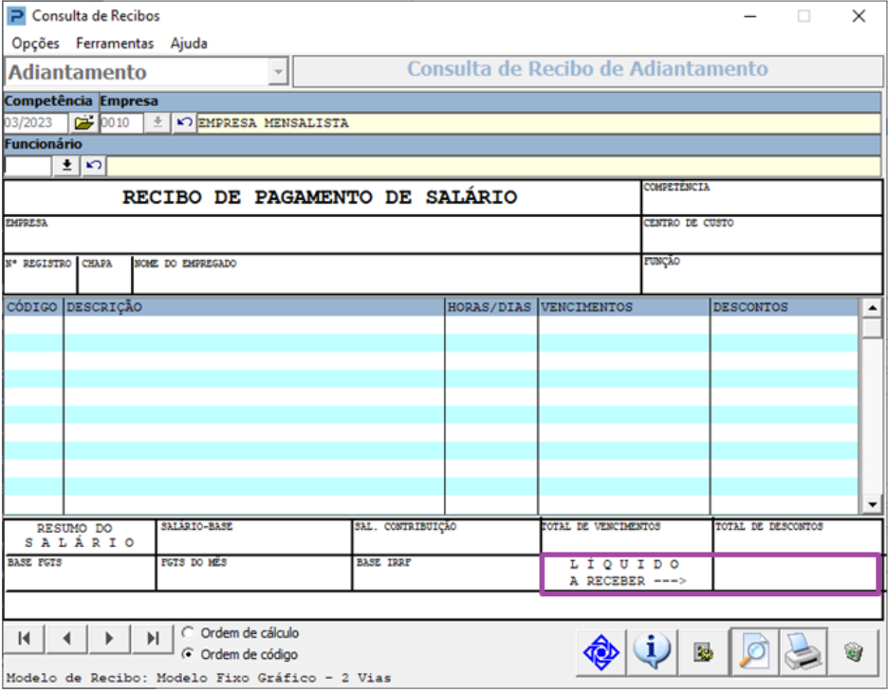Viewport: 888px width, 692px height.
Task: Click the magnifier preview icon
Action: coord(753,652)
